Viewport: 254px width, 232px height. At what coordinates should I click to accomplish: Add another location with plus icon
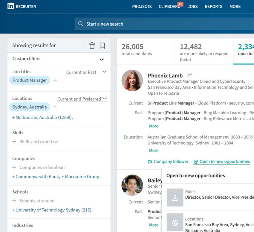pos(55,107)
